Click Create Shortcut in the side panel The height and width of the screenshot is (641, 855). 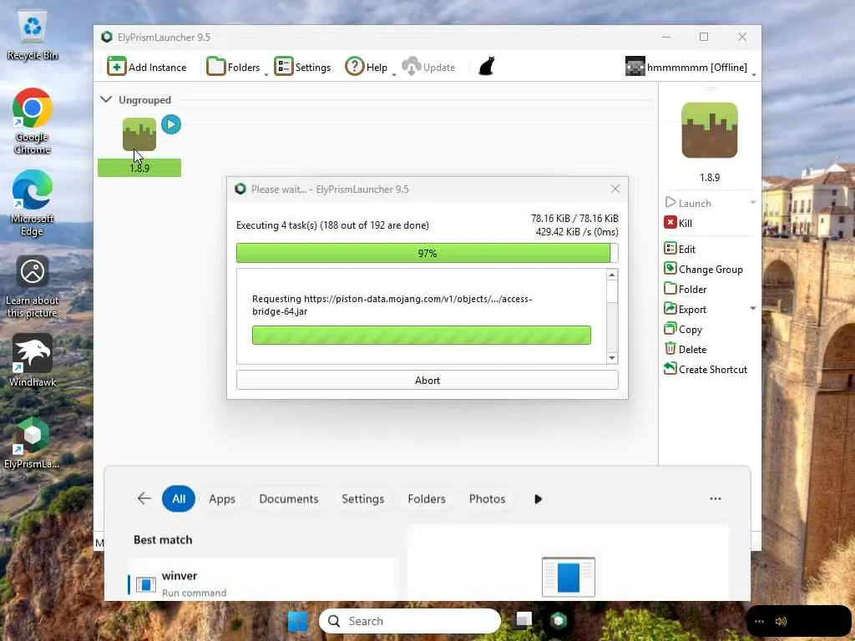coord(706,369)
